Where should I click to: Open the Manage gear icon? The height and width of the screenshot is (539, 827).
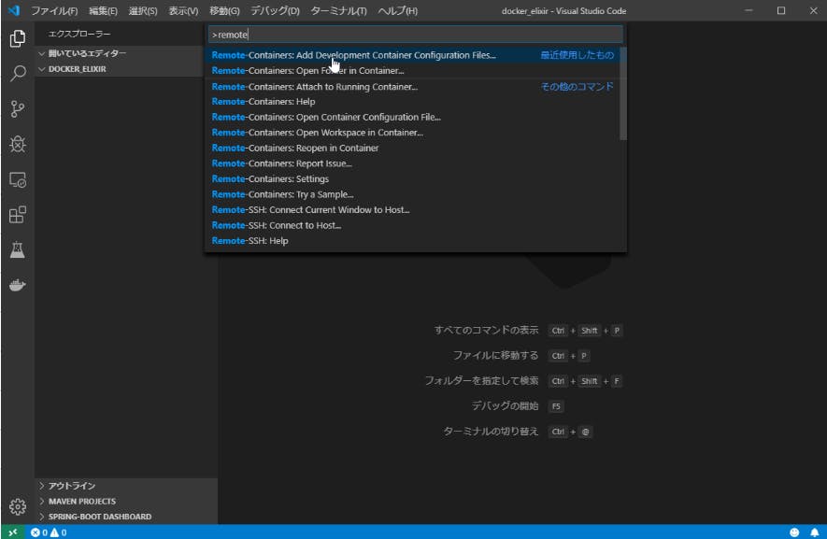(x=18, y=506)
